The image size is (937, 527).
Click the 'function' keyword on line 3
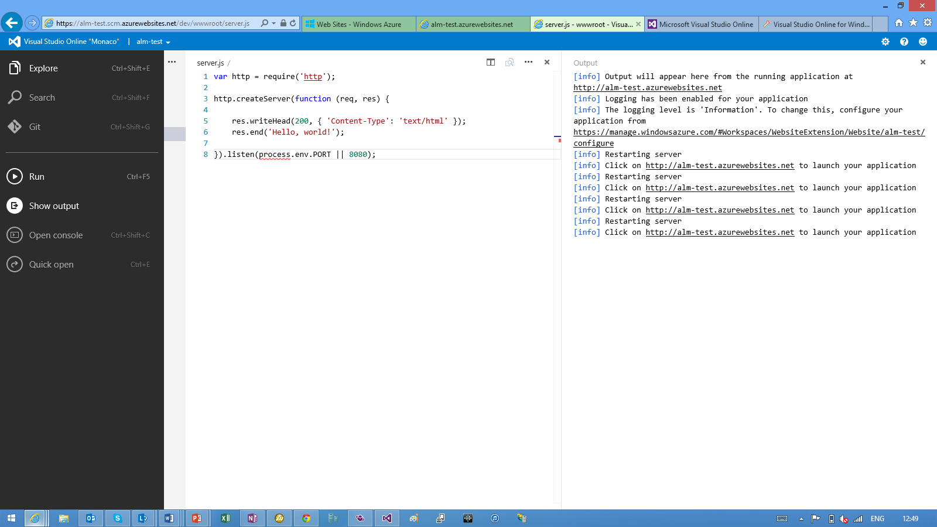point(313,99)
